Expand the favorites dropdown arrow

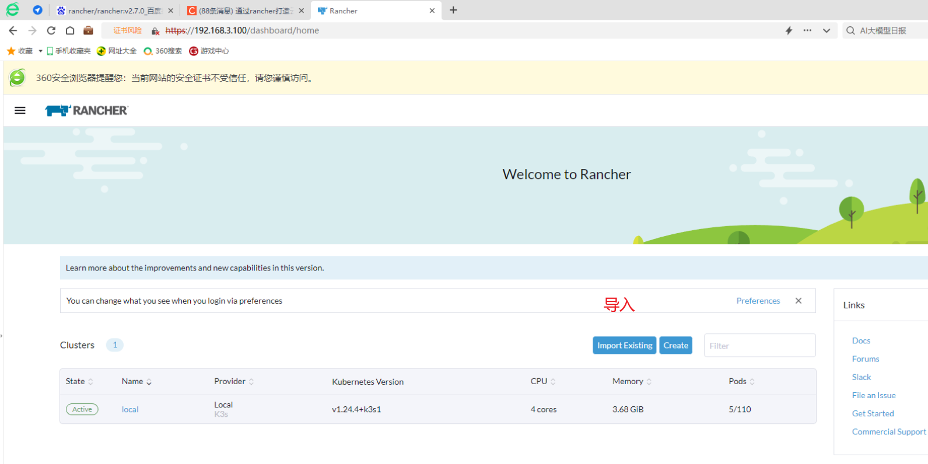[40, 51]
